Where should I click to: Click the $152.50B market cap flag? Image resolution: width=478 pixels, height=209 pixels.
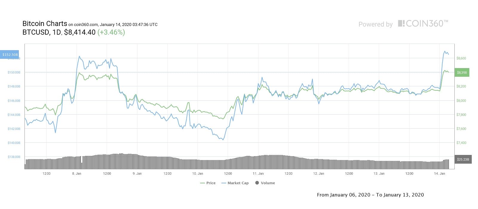(10, 55)
